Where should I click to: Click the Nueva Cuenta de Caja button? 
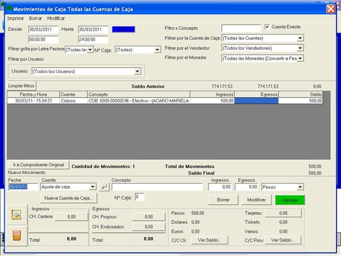pos(69,198)
